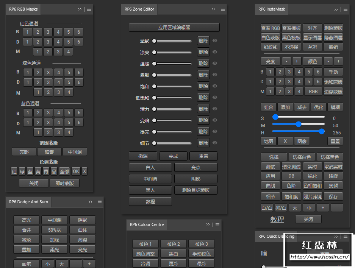Toggle visibility eye for 变暗 zone
The image size is (355, 268).
[x=215, y=120]
